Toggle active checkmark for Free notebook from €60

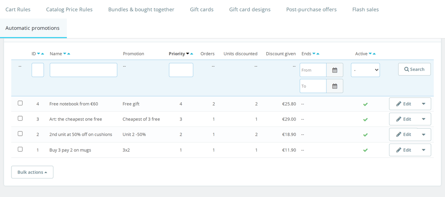[365, 104]
